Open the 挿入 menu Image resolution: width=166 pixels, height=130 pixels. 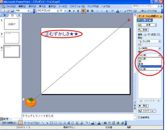[42, 6]
